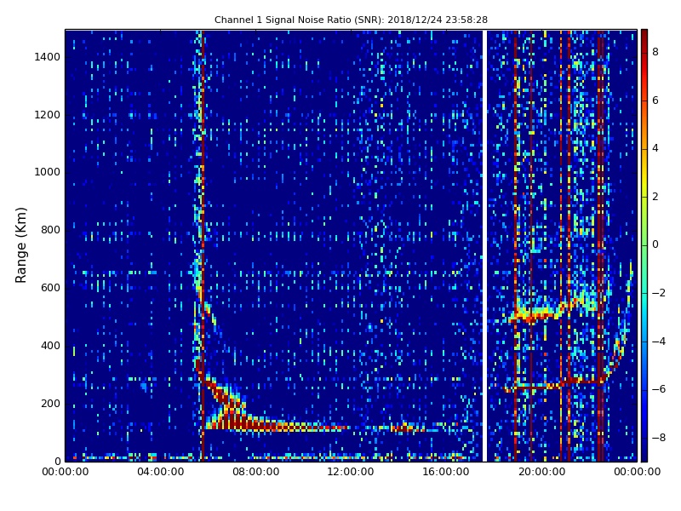
Task: Click the colorbar label −6
Action: tap(659, 389)
